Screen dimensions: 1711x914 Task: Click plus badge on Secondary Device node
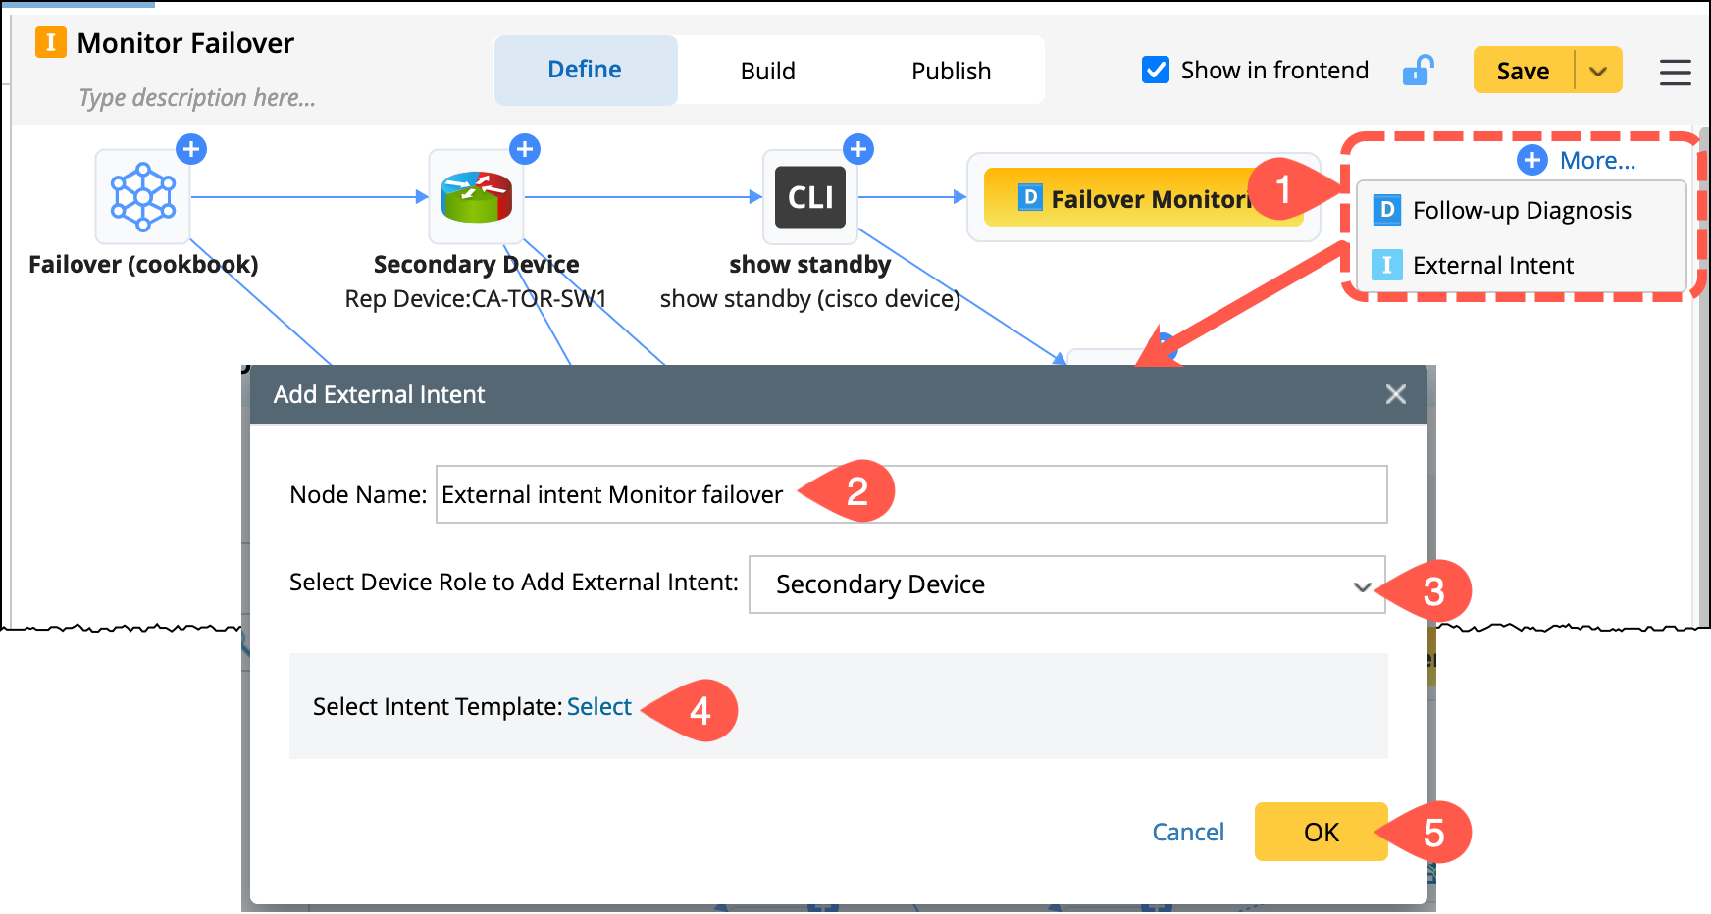click(525, 149)
